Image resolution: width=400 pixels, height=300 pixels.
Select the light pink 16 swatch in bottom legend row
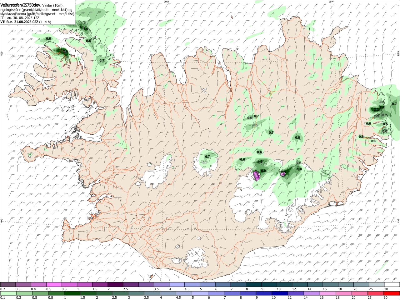click(327, 293)
